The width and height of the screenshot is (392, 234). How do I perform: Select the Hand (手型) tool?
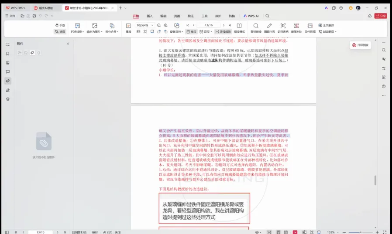60,25
